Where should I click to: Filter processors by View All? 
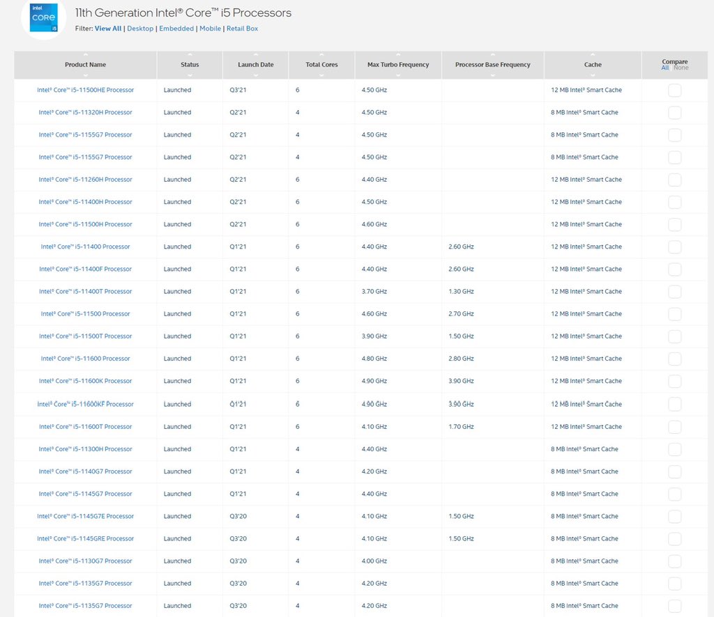(108, 28)
